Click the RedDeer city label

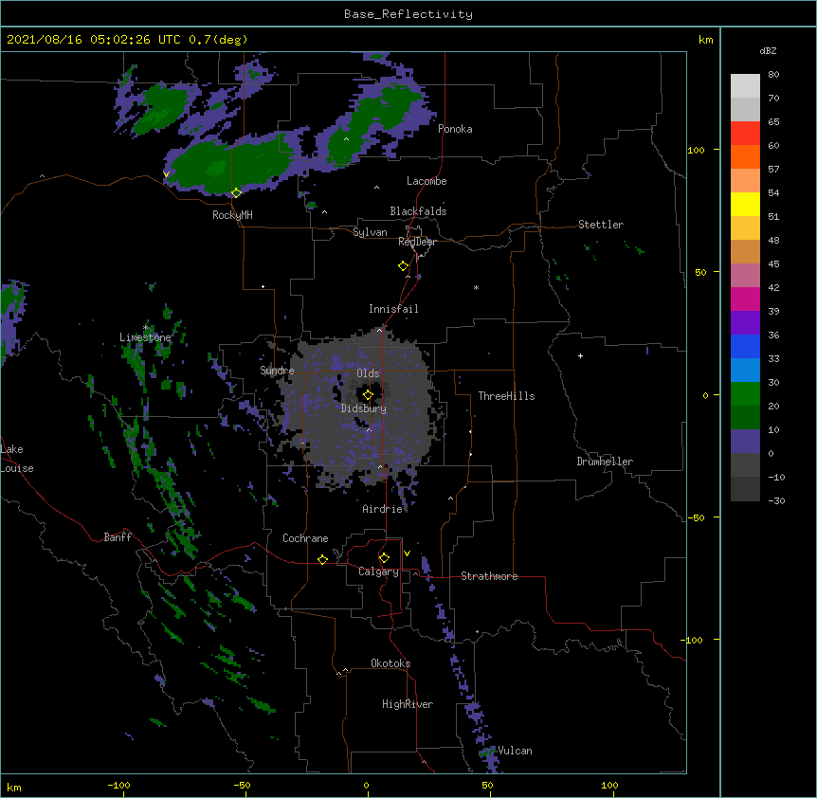pyautogui.click(x=417, y=242)
